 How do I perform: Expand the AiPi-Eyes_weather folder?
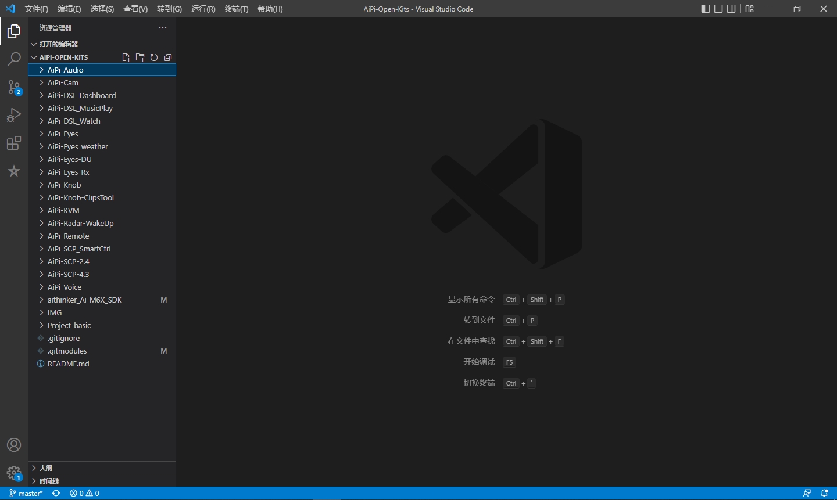(x=102, y=146)
